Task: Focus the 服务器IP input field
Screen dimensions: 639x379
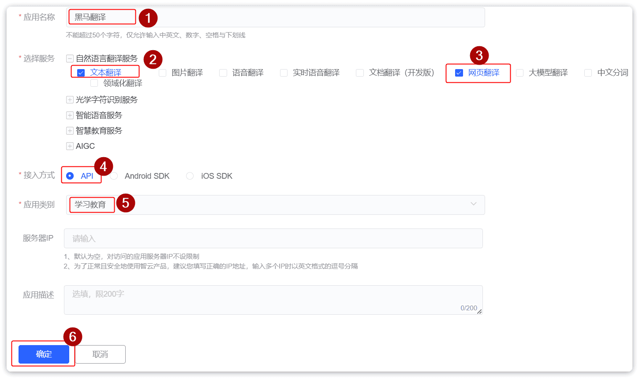Action: click(x=273, y=239)
